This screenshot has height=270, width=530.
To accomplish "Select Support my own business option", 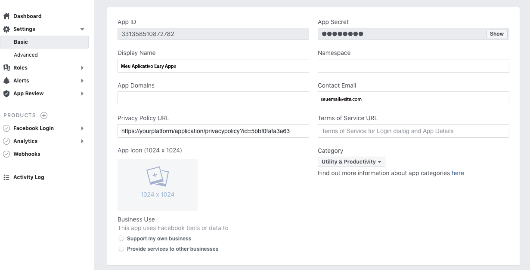I will (121, 238).
